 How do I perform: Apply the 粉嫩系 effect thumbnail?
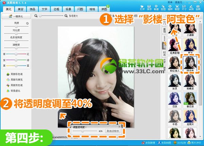pyautogui.click(x=190, y=82)
